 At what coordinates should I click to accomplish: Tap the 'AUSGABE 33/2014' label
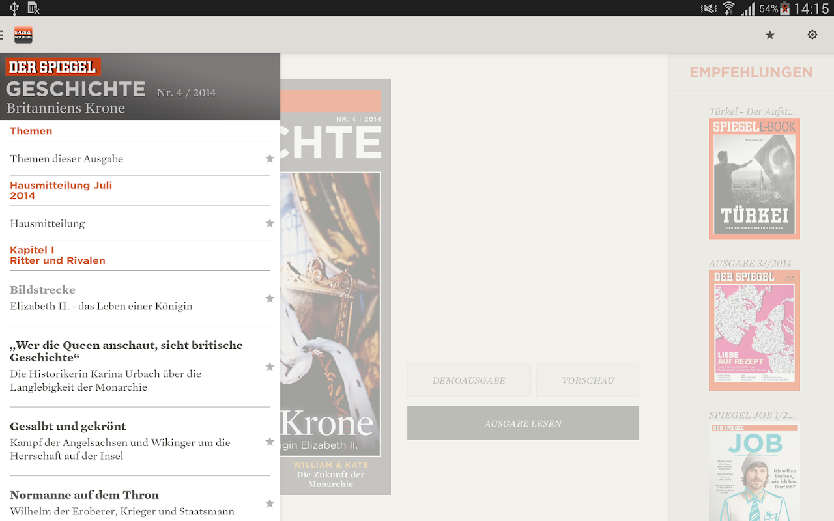click(x=750, y=264)
